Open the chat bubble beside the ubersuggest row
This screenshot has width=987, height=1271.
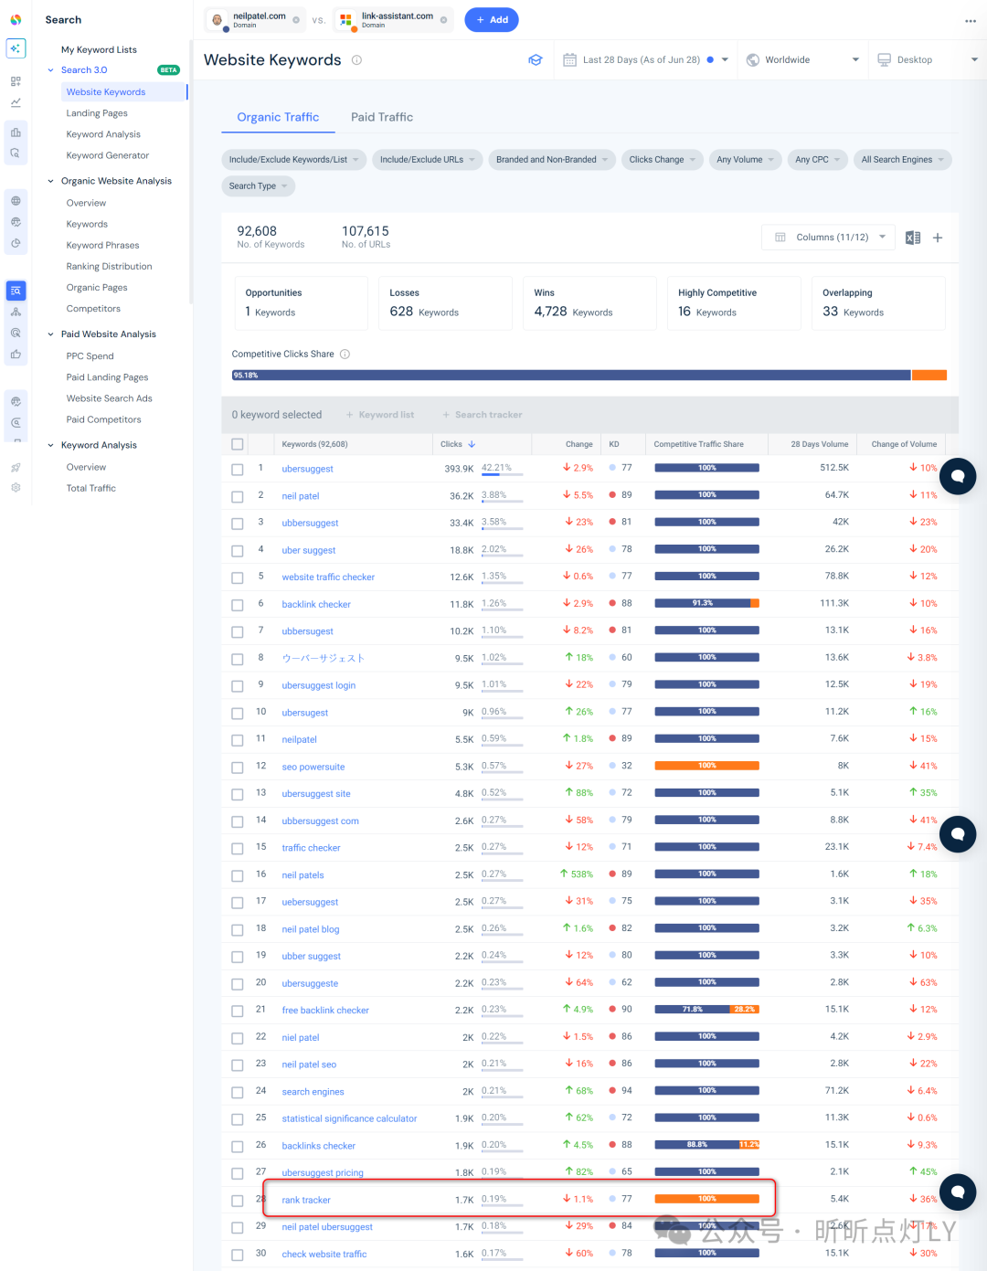(x=958, y=476)
